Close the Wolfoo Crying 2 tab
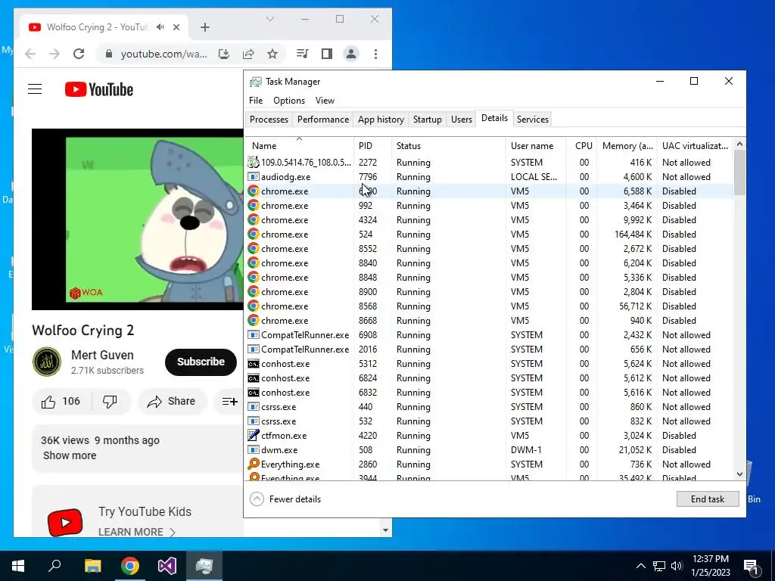The height and width of the screenshot is (581, 775). coord(176,27)
